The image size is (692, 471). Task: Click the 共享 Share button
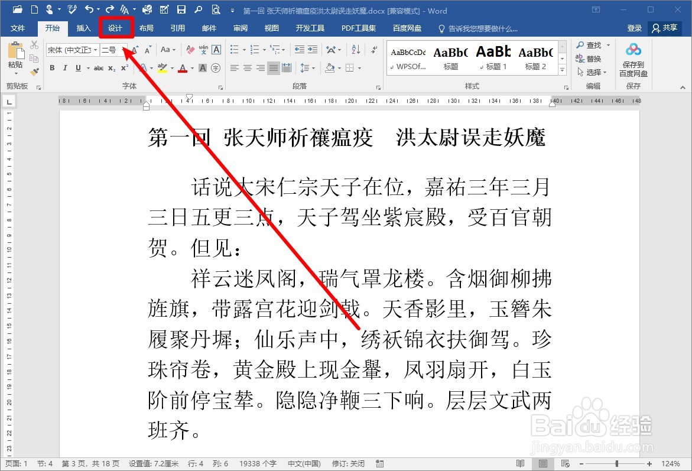click(665, 28)
